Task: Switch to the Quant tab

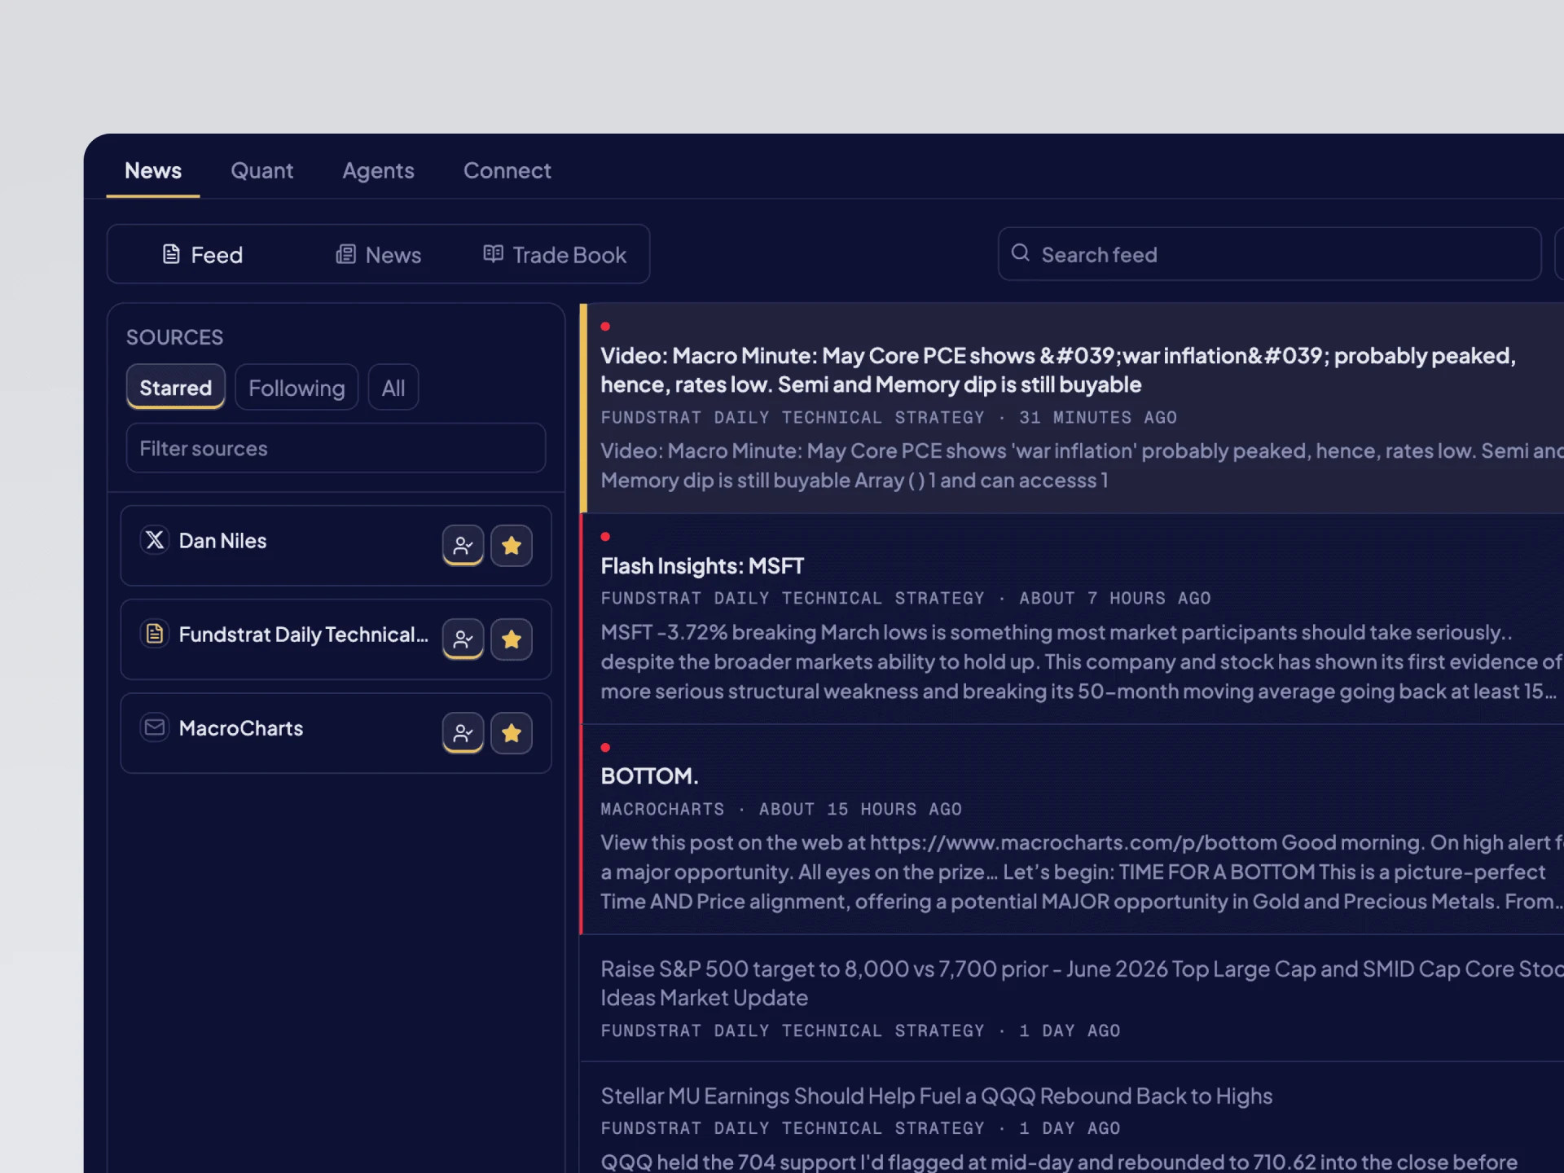Action: (x=261, y=171)
